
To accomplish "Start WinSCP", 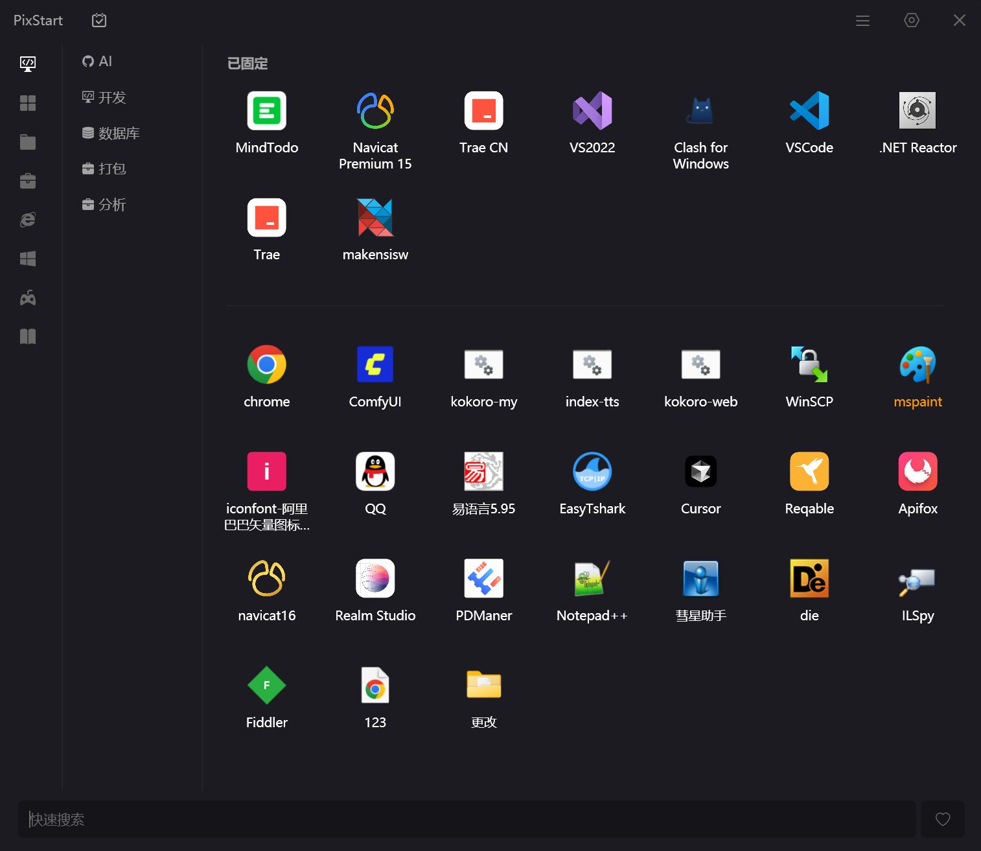I will [809, 364].
